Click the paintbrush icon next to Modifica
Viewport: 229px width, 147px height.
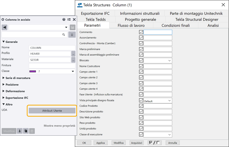coord(20,131)
